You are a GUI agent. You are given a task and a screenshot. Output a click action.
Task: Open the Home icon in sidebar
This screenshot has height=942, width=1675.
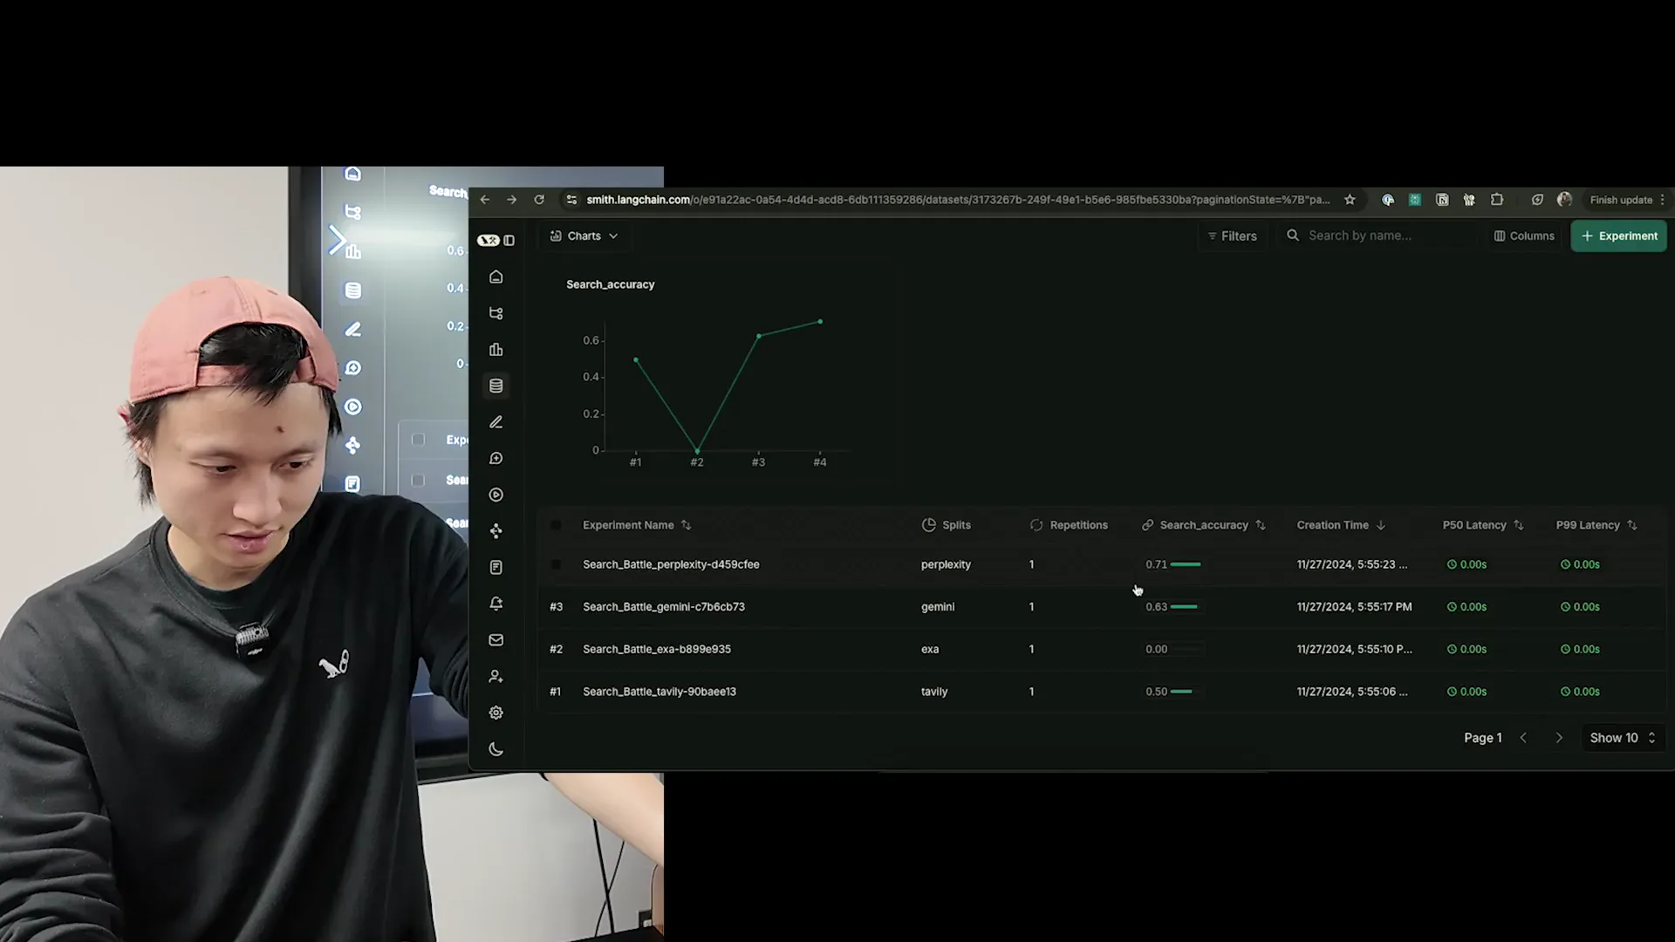[x=496, y=276]
